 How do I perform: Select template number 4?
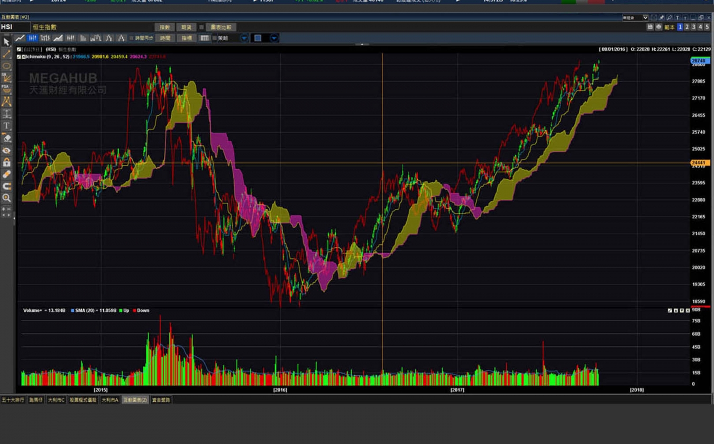[x=700, y=27]
